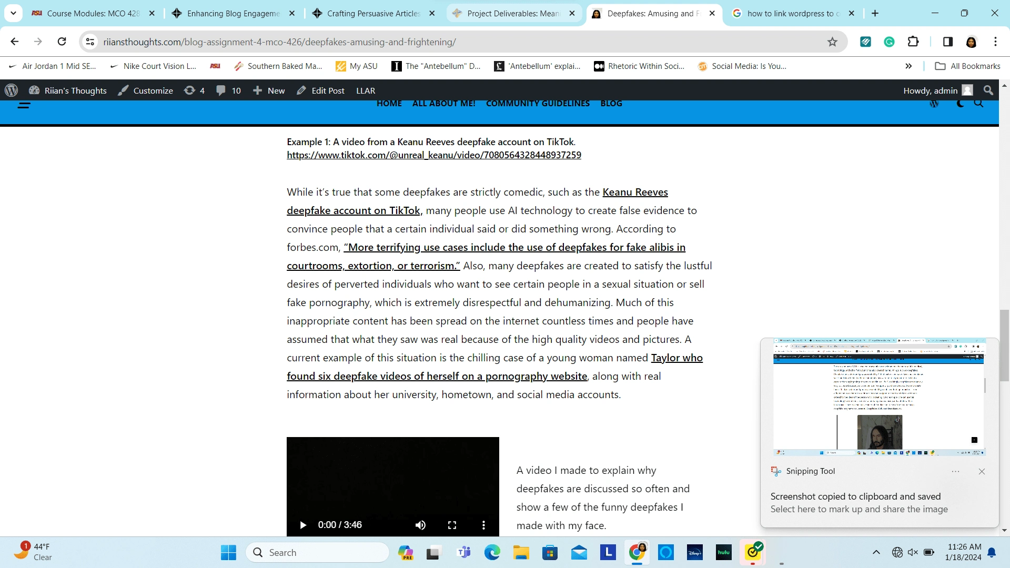Open the Customize option in admin bar
The width and height of the screenshot is (1010, 568).
[146, 90]
